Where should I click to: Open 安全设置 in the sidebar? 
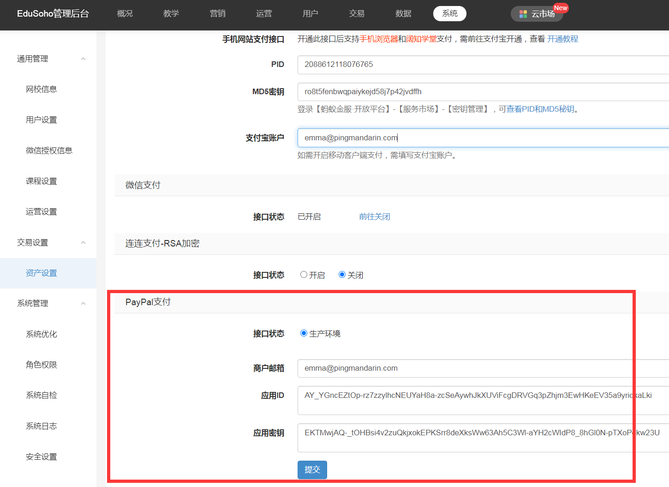(x=42, y=457)
